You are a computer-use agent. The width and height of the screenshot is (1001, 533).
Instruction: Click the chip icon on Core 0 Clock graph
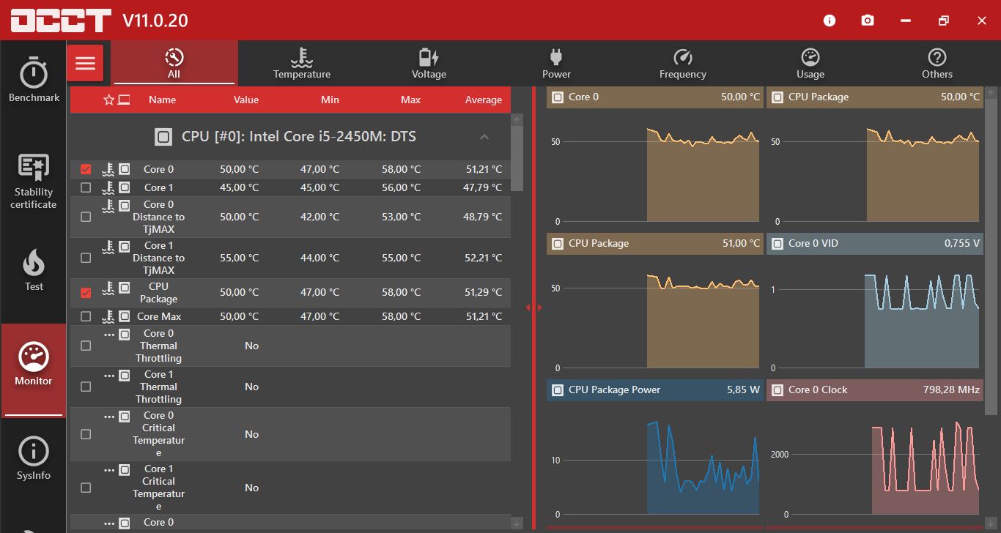tap(777, 389)
